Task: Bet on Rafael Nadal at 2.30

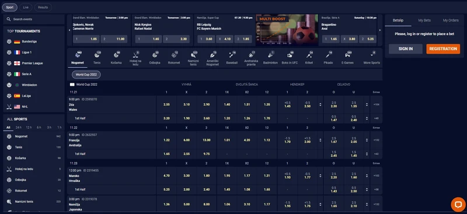Action: click(176, 39)
